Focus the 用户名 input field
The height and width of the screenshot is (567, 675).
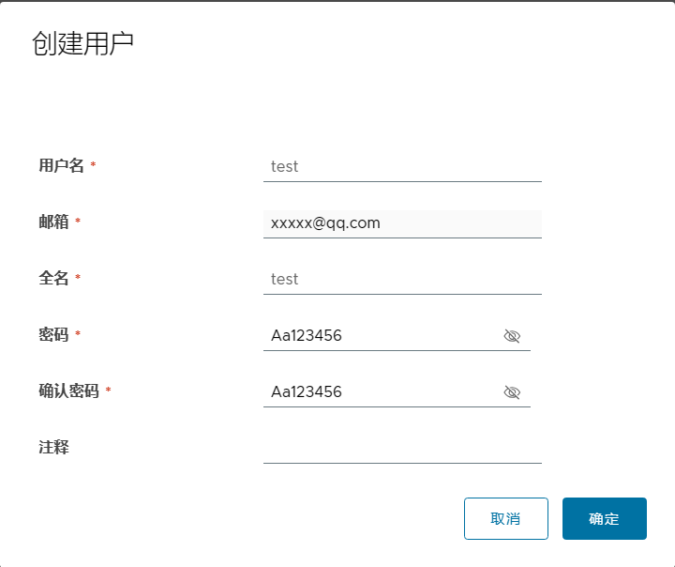pyautogui.click(x=402, y=167)
